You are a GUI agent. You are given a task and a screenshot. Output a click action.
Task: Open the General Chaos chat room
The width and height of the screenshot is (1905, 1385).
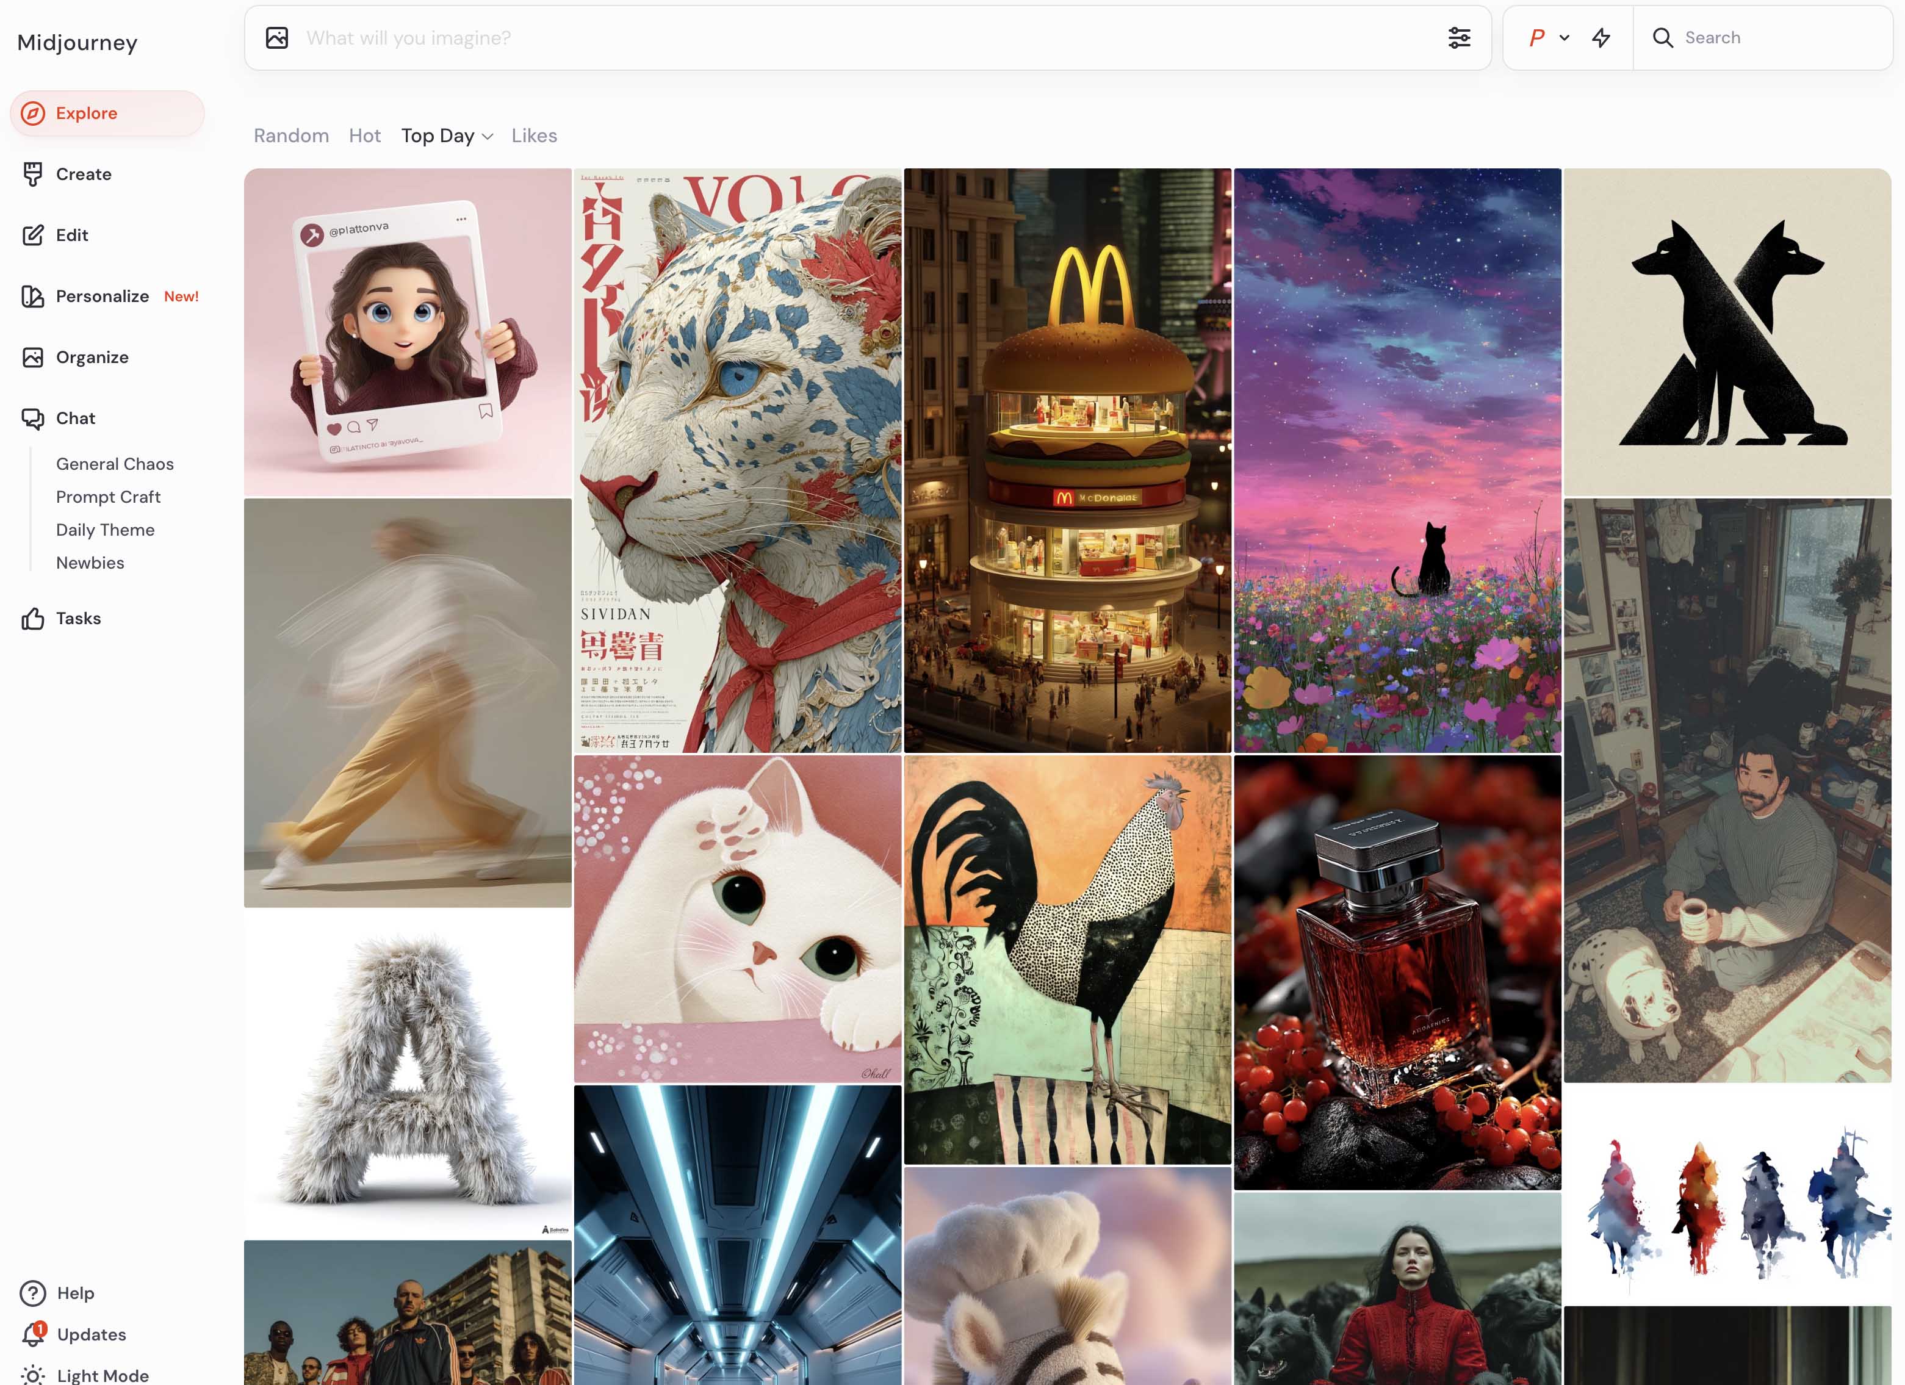point(115,464)
